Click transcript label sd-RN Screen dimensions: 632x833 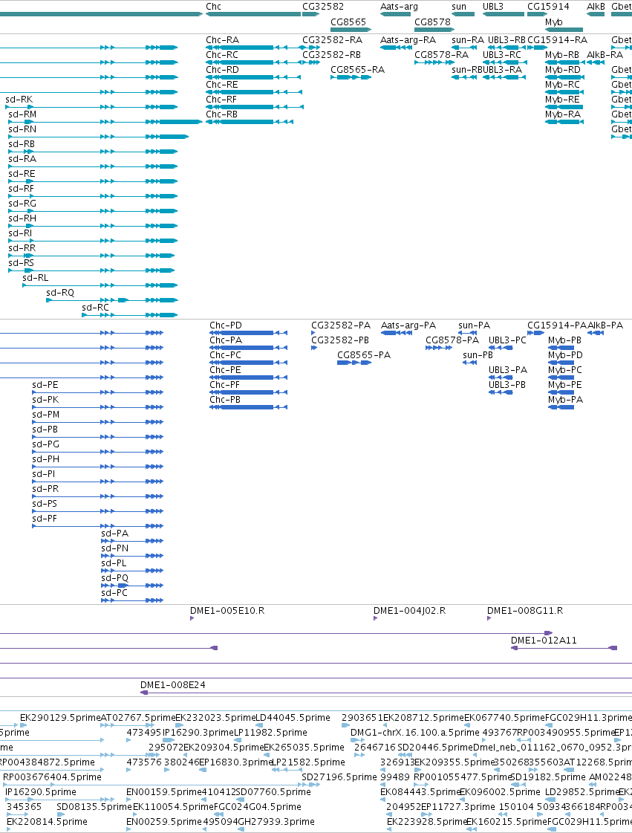(22, 129)
